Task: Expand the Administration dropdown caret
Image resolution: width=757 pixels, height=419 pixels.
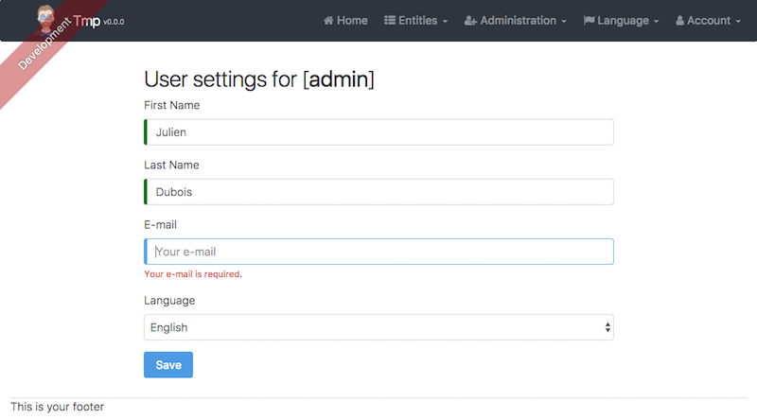Action: click(x=564, y=22)
